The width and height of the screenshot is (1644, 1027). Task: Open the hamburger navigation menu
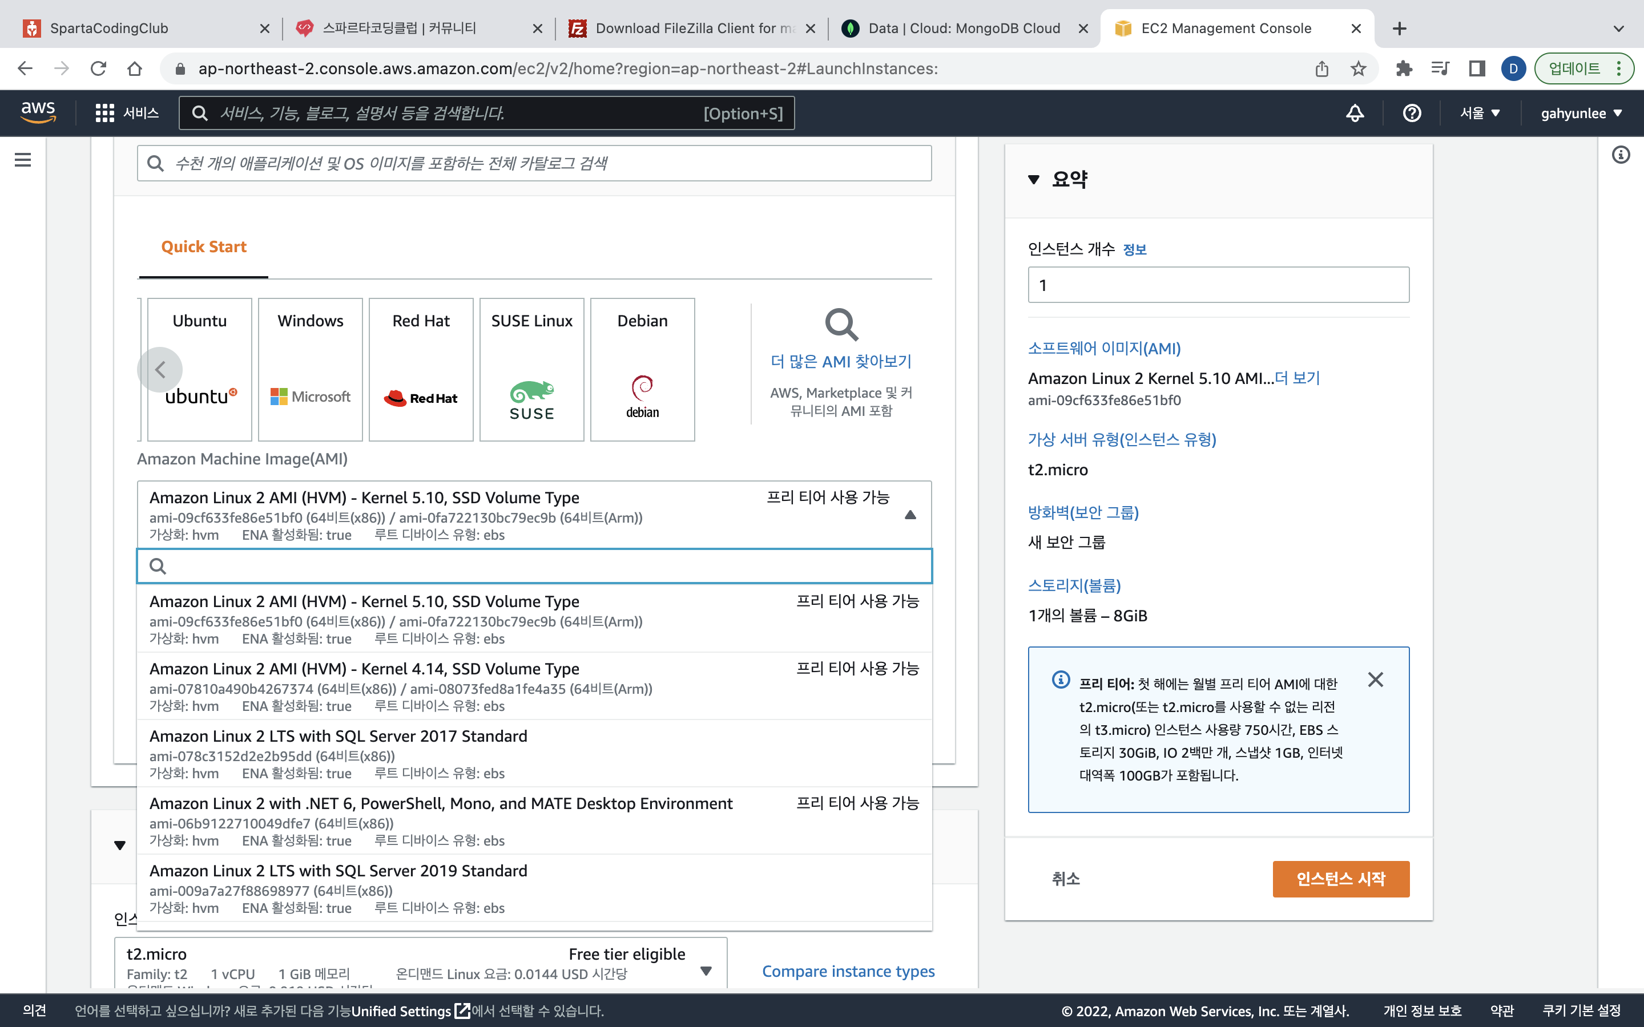click(23, 160)
